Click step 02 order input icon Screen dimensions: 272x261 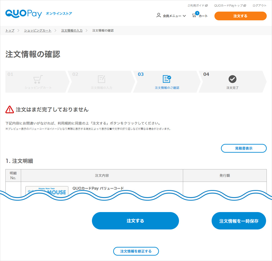click(x=101, y=79)
